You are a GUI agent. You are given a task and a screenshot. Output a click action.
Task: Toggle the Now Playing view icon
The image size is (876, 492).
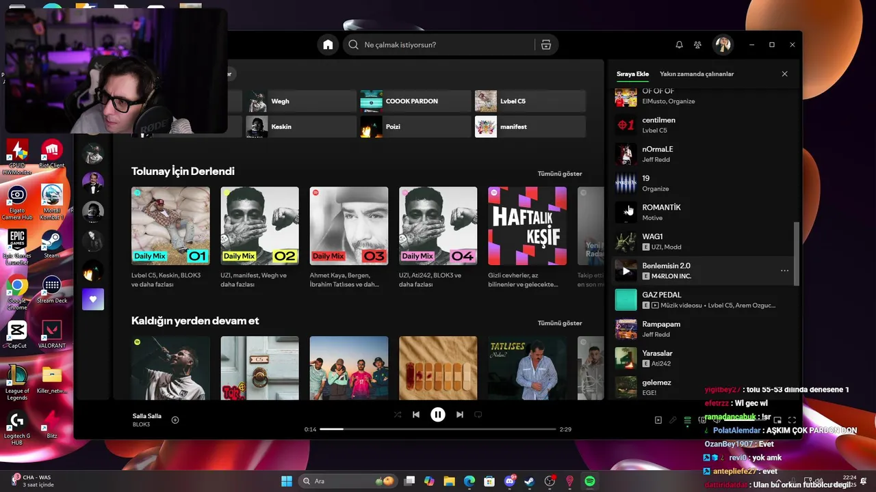tap(658, 420)
